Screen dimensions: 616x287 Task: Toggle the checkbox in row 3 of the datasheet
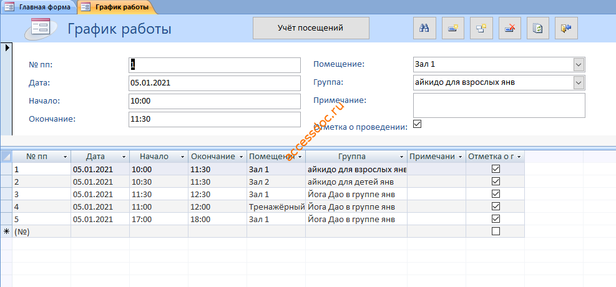(496, 194)
